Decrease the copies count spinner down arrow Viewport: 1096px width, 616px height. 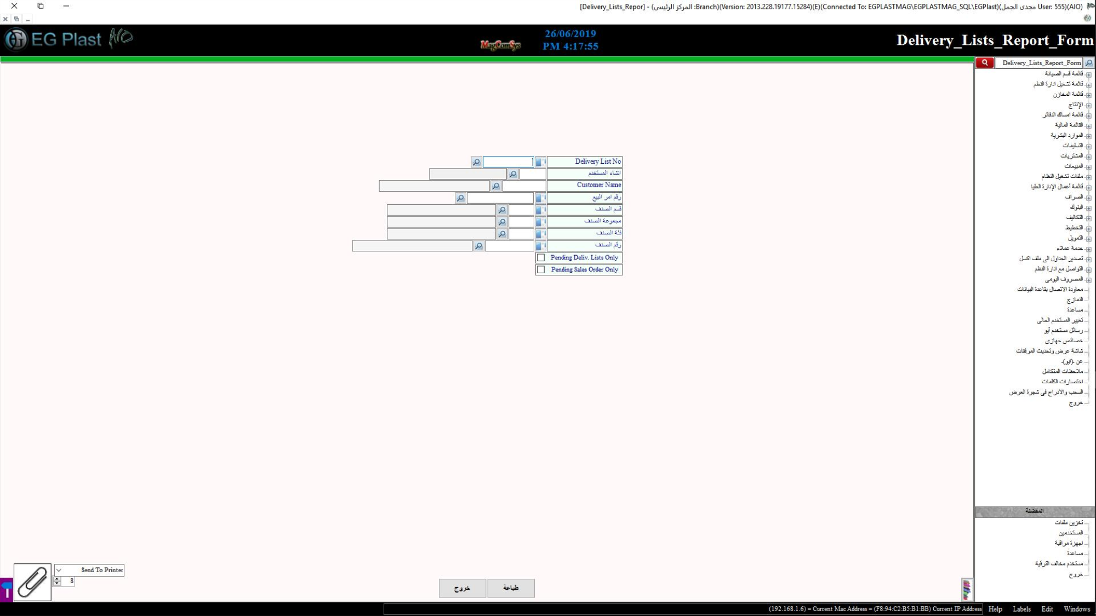point(57,584)
